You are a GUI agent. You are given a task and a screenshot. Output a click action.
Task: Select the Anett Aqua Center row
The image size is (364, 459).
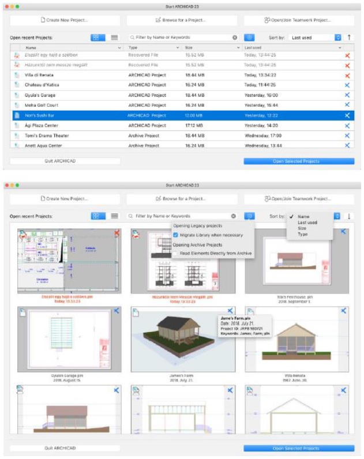182,145
